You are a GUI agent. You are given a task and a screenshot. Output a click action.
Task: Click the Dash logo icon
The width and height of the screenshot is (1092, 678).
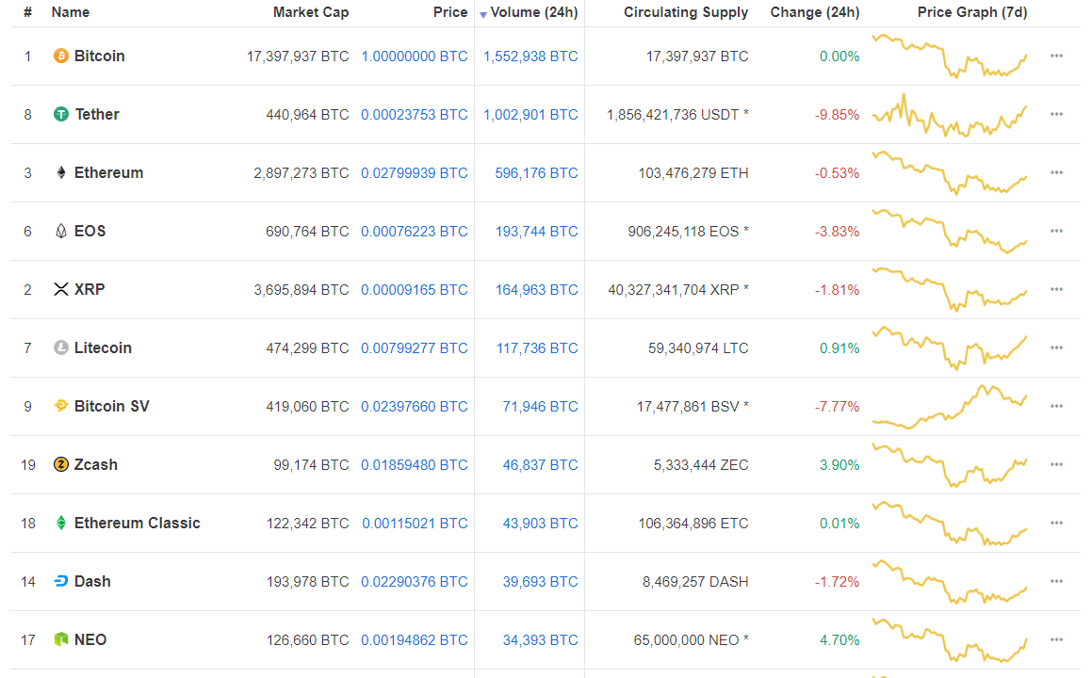(61, 582)
